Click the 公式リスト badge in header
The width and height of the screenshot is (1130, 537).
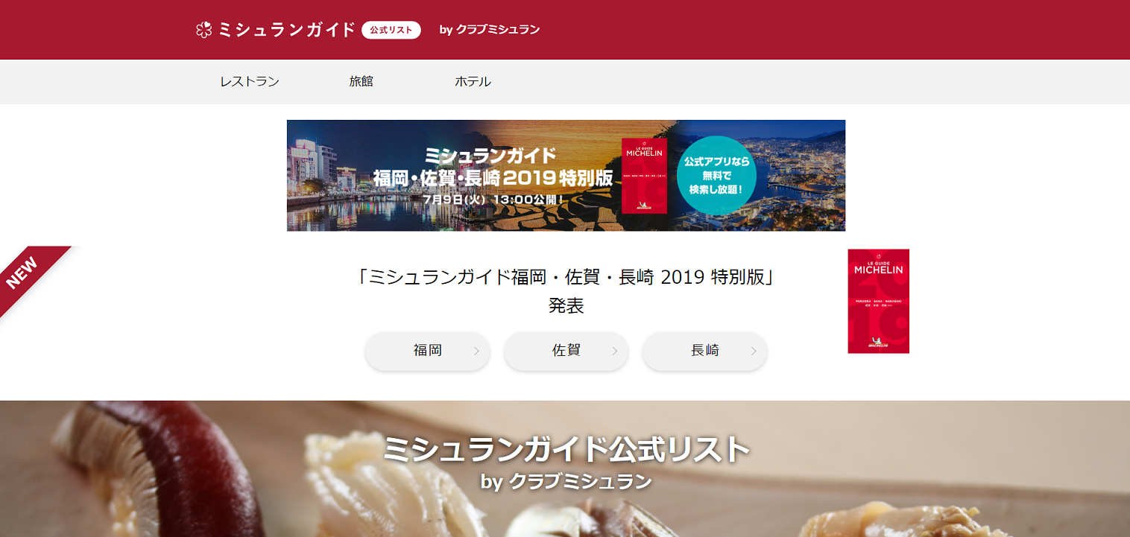[391, 30]
